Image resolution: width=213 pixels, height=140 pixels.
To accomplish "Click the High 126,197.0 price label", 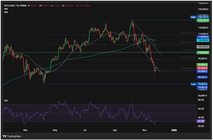I will coord(200,17).
